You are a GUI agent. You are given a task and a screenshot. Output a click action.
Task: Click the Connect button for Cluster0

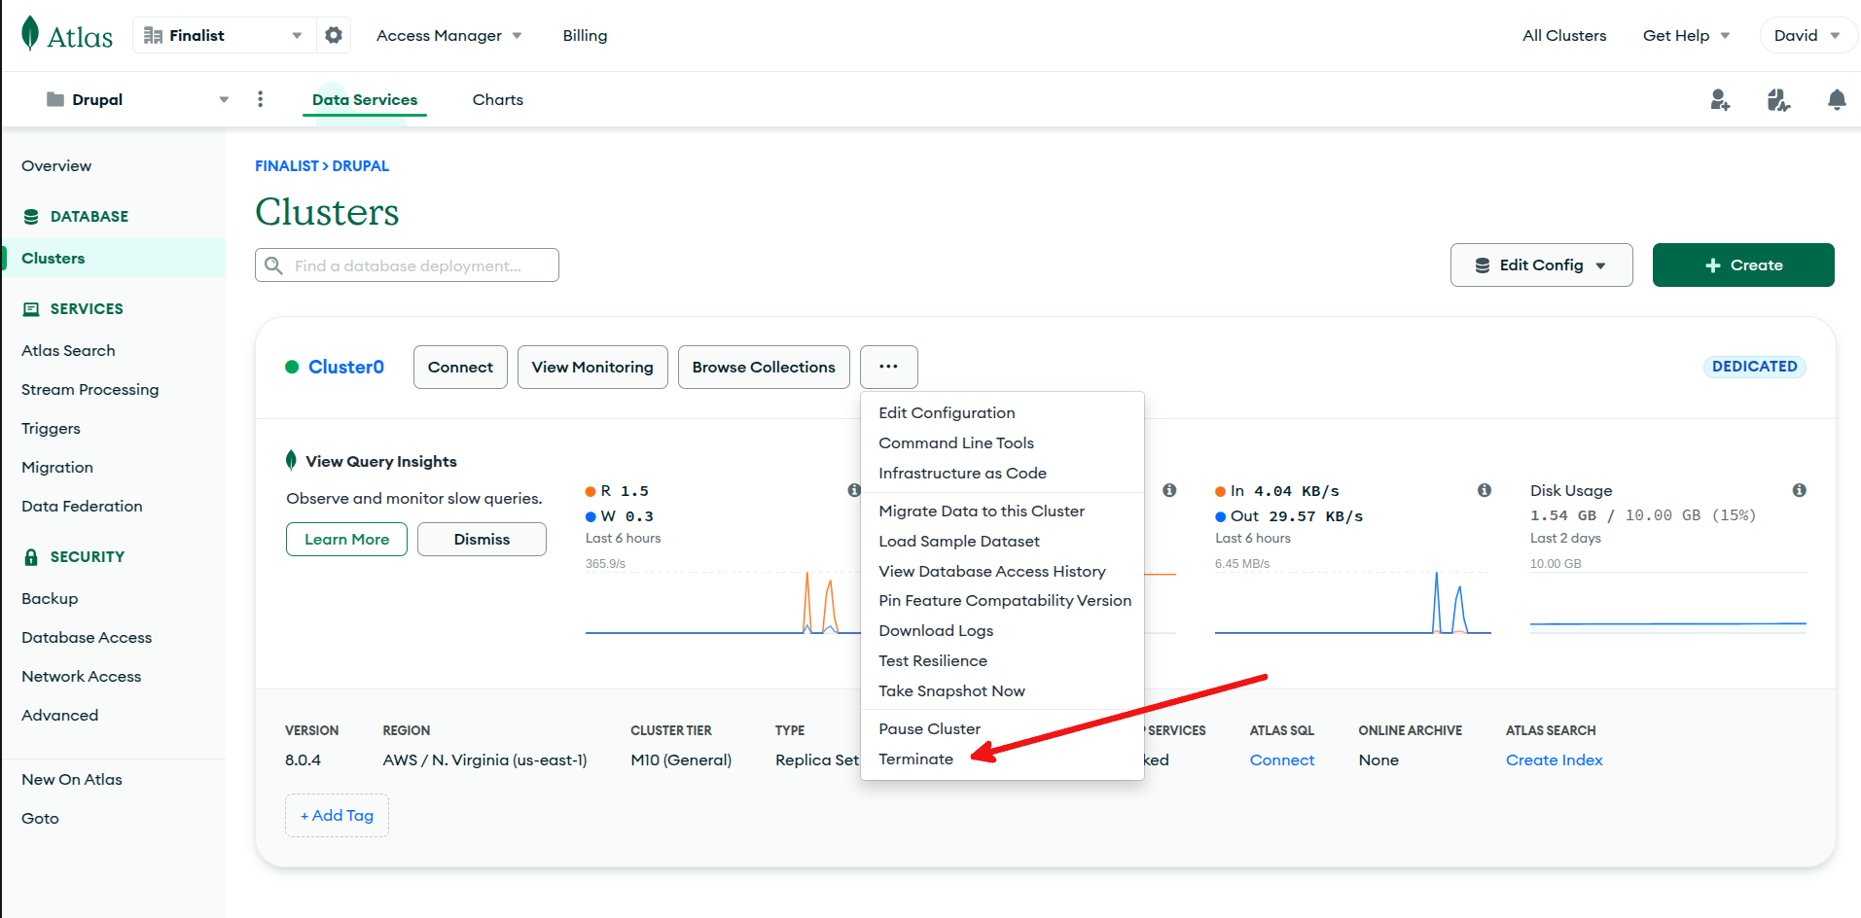pyautogui.click(x=460, y=367)
